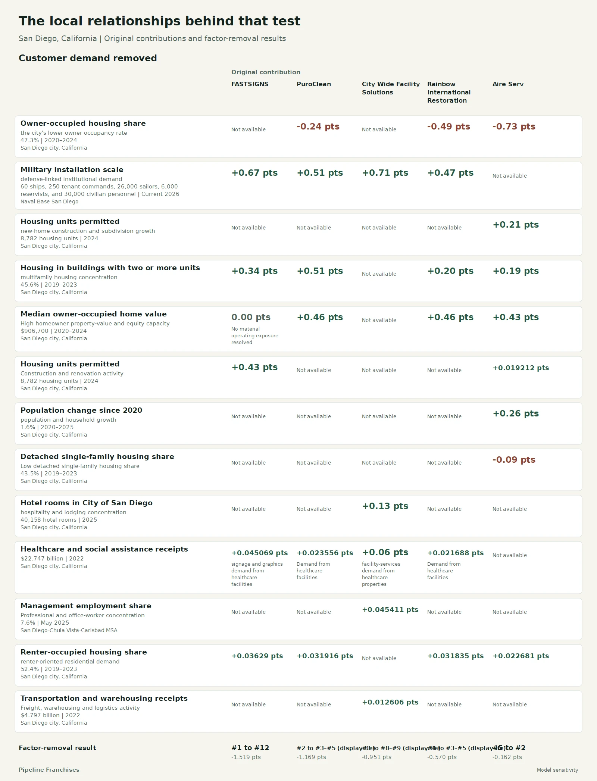Click the +0.045069 pts value
Screen dimensions: 597x781
[x=259, y=553]
